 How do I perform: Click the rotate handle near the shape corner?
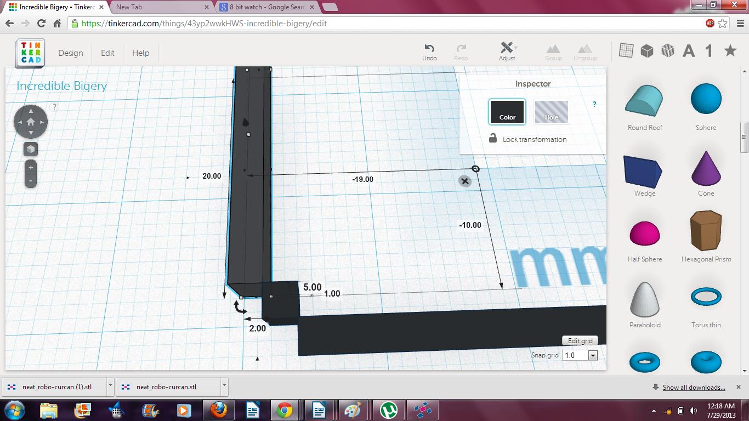[240, 308]
